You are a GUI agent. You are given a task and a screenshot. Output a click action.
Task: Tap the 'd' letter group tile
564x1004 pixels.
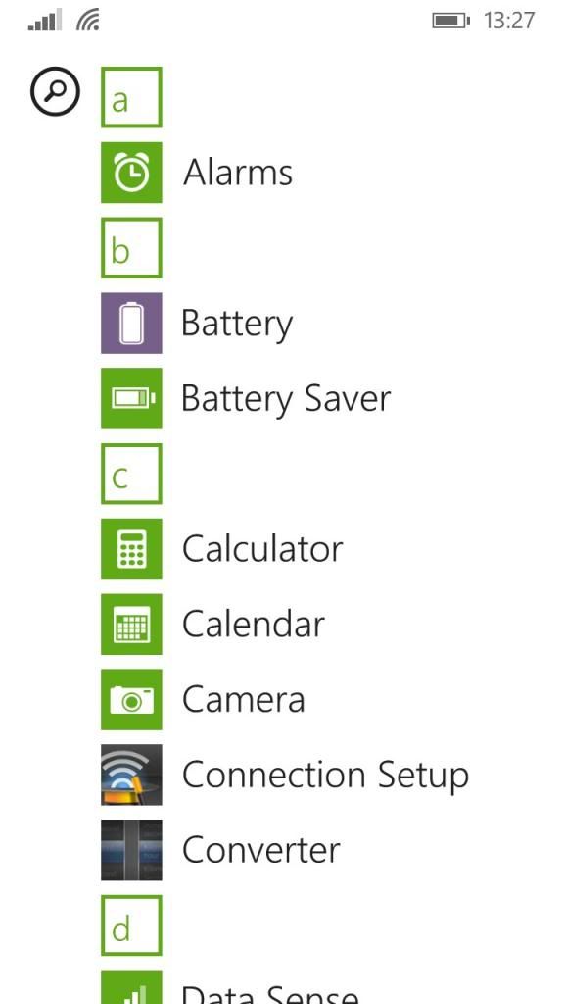pos(131,926)
